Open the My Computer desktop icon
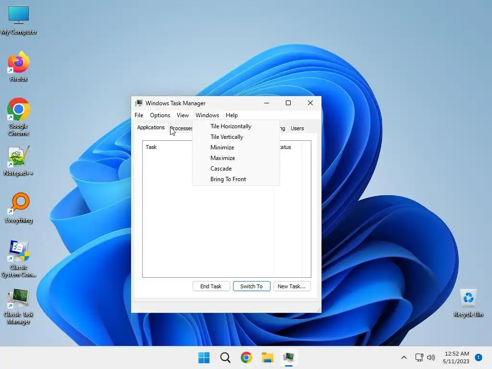Screen dimensions: 492x369 (x=19, y=20)
